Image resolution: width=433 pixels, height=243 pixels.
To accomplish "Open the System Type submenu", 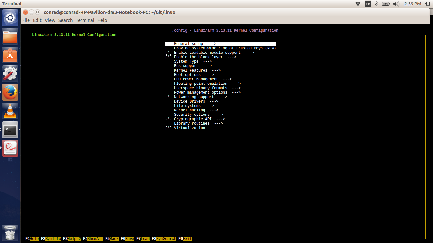I will coord(186,61).
